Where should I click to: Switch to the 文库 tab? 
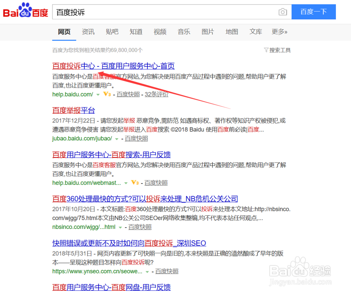click(x=256, y=32)
